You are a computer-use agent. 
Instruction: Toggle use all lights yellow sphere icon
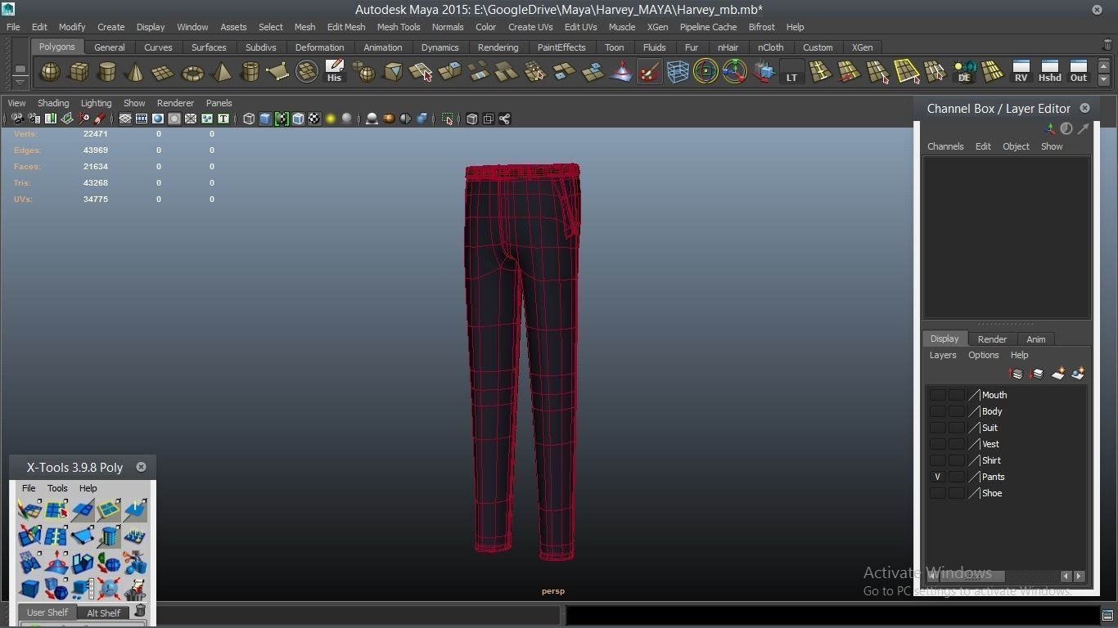331,119
